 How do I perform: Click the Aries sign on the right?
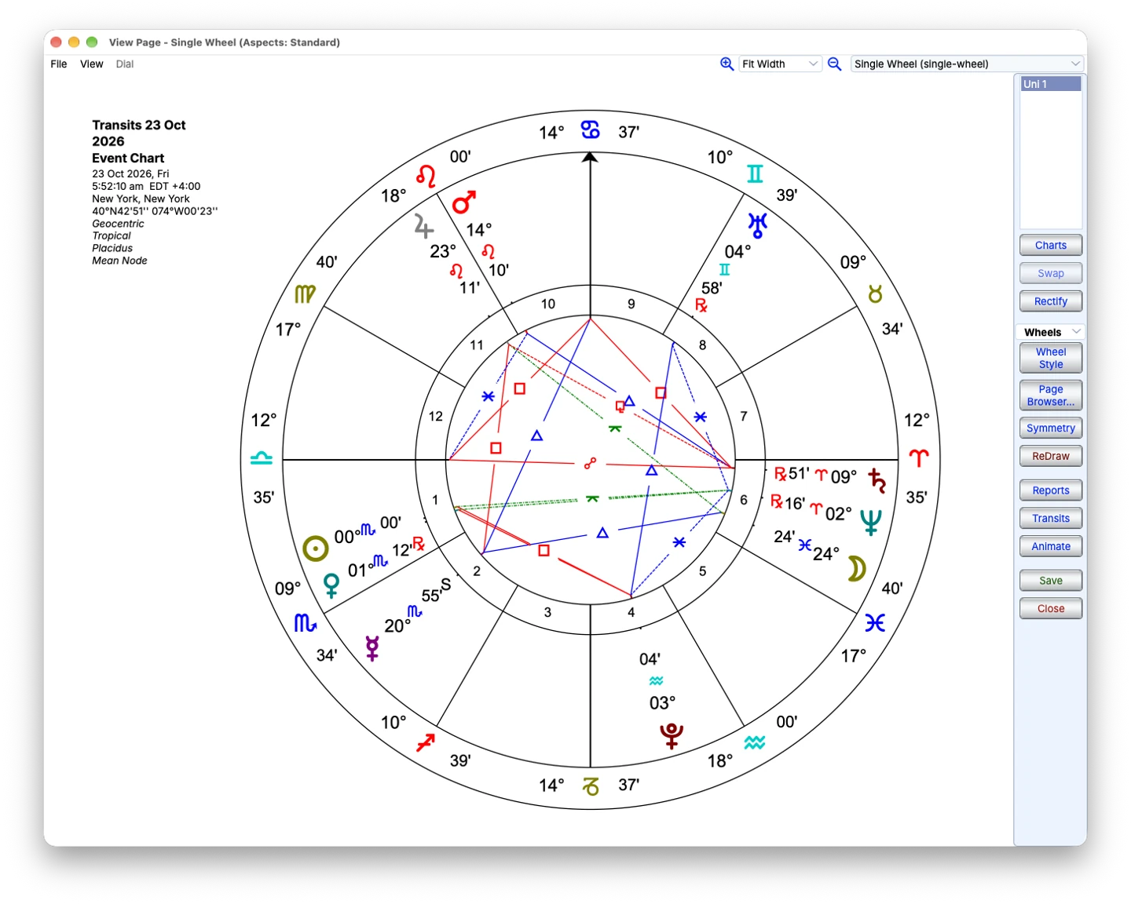pos(918,457)
